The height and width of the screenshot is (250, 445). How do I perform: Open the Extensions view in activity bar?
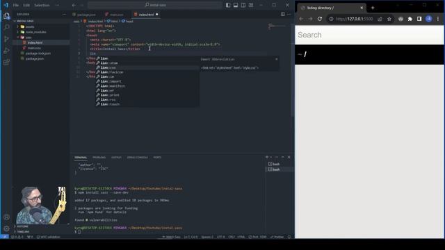click(6, 62)
